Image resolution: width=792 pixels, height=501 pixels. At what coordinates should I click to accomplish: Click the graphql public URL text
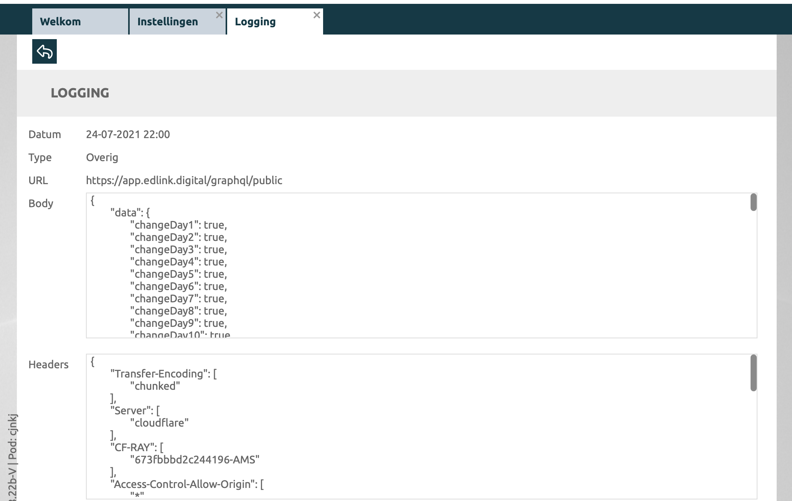pos(184,181)
